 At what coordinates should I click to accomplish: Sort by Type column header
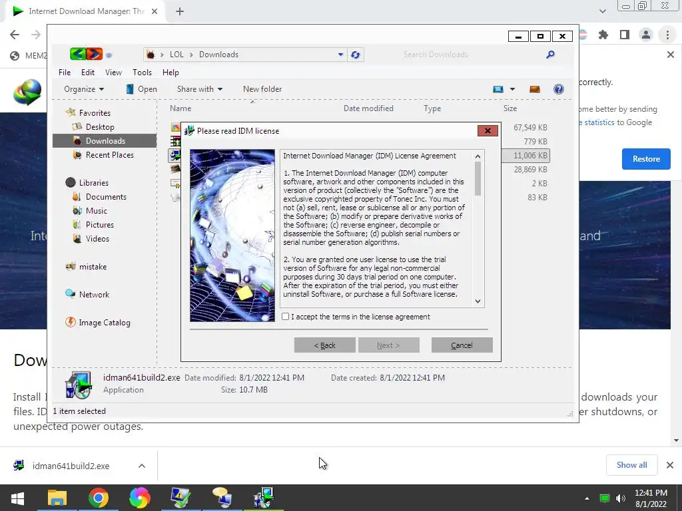click(432, 108)
